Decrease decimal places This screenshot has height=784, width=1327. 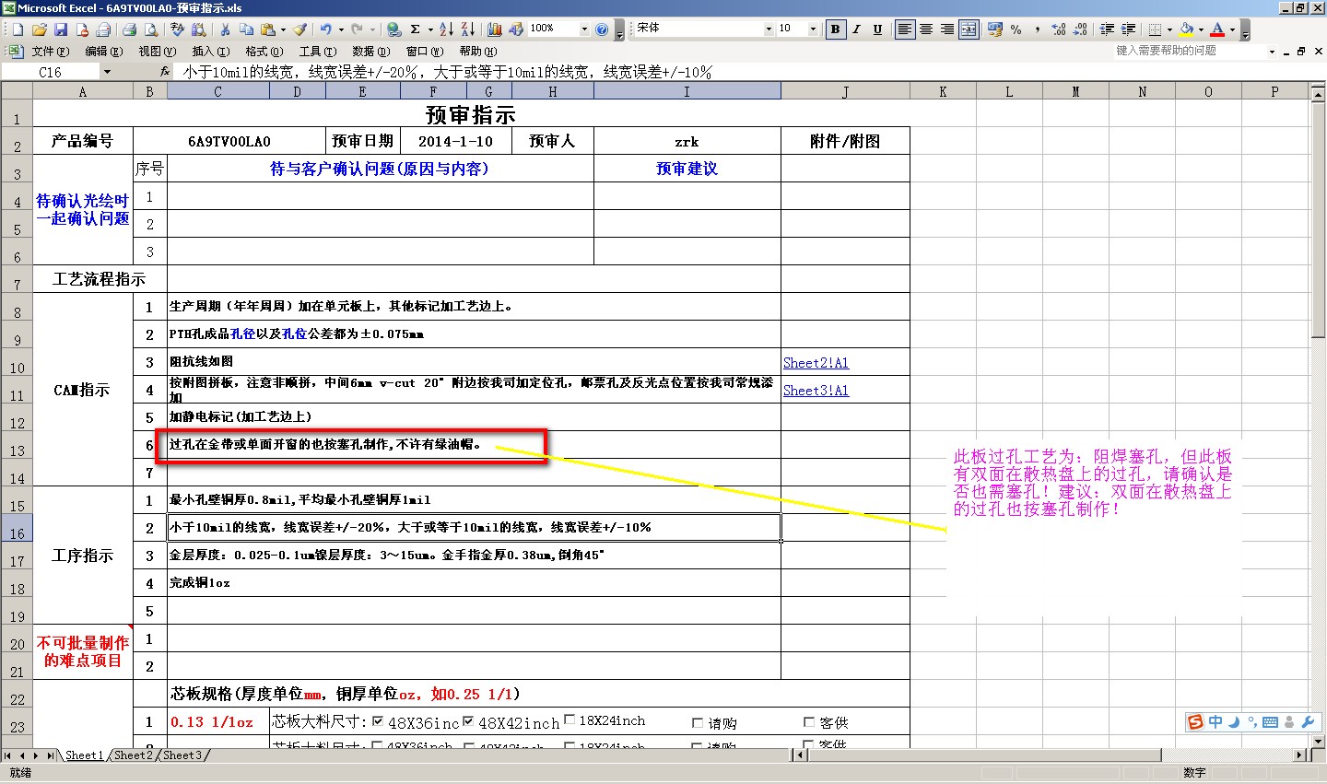click(x=1080, y=29)
